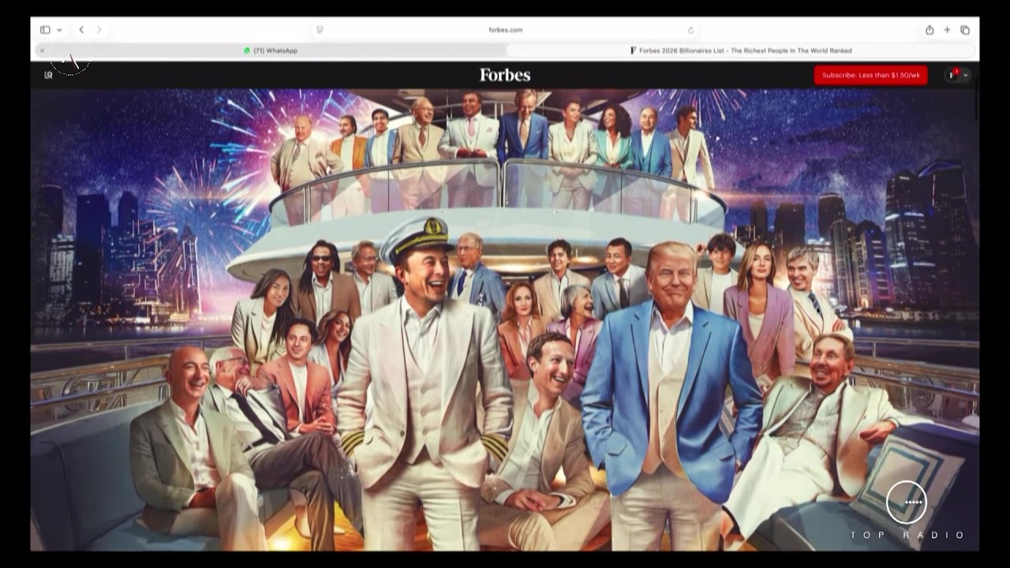The height and width of the screenshot is (568, 1010).
Task: Open the Safari Share menu icon
Action: (x=930, y=30)
